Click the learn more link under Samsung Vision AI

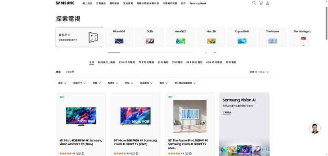click(x=227, y=112)
